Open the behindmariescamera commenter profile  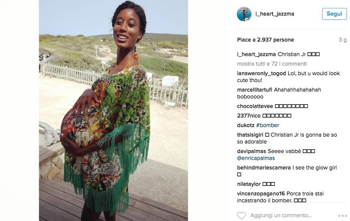point(264,168)
